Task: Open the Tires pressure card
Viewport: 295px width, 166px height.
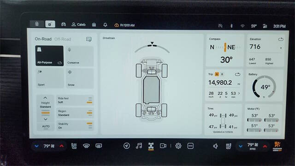Action: [223, 119]
